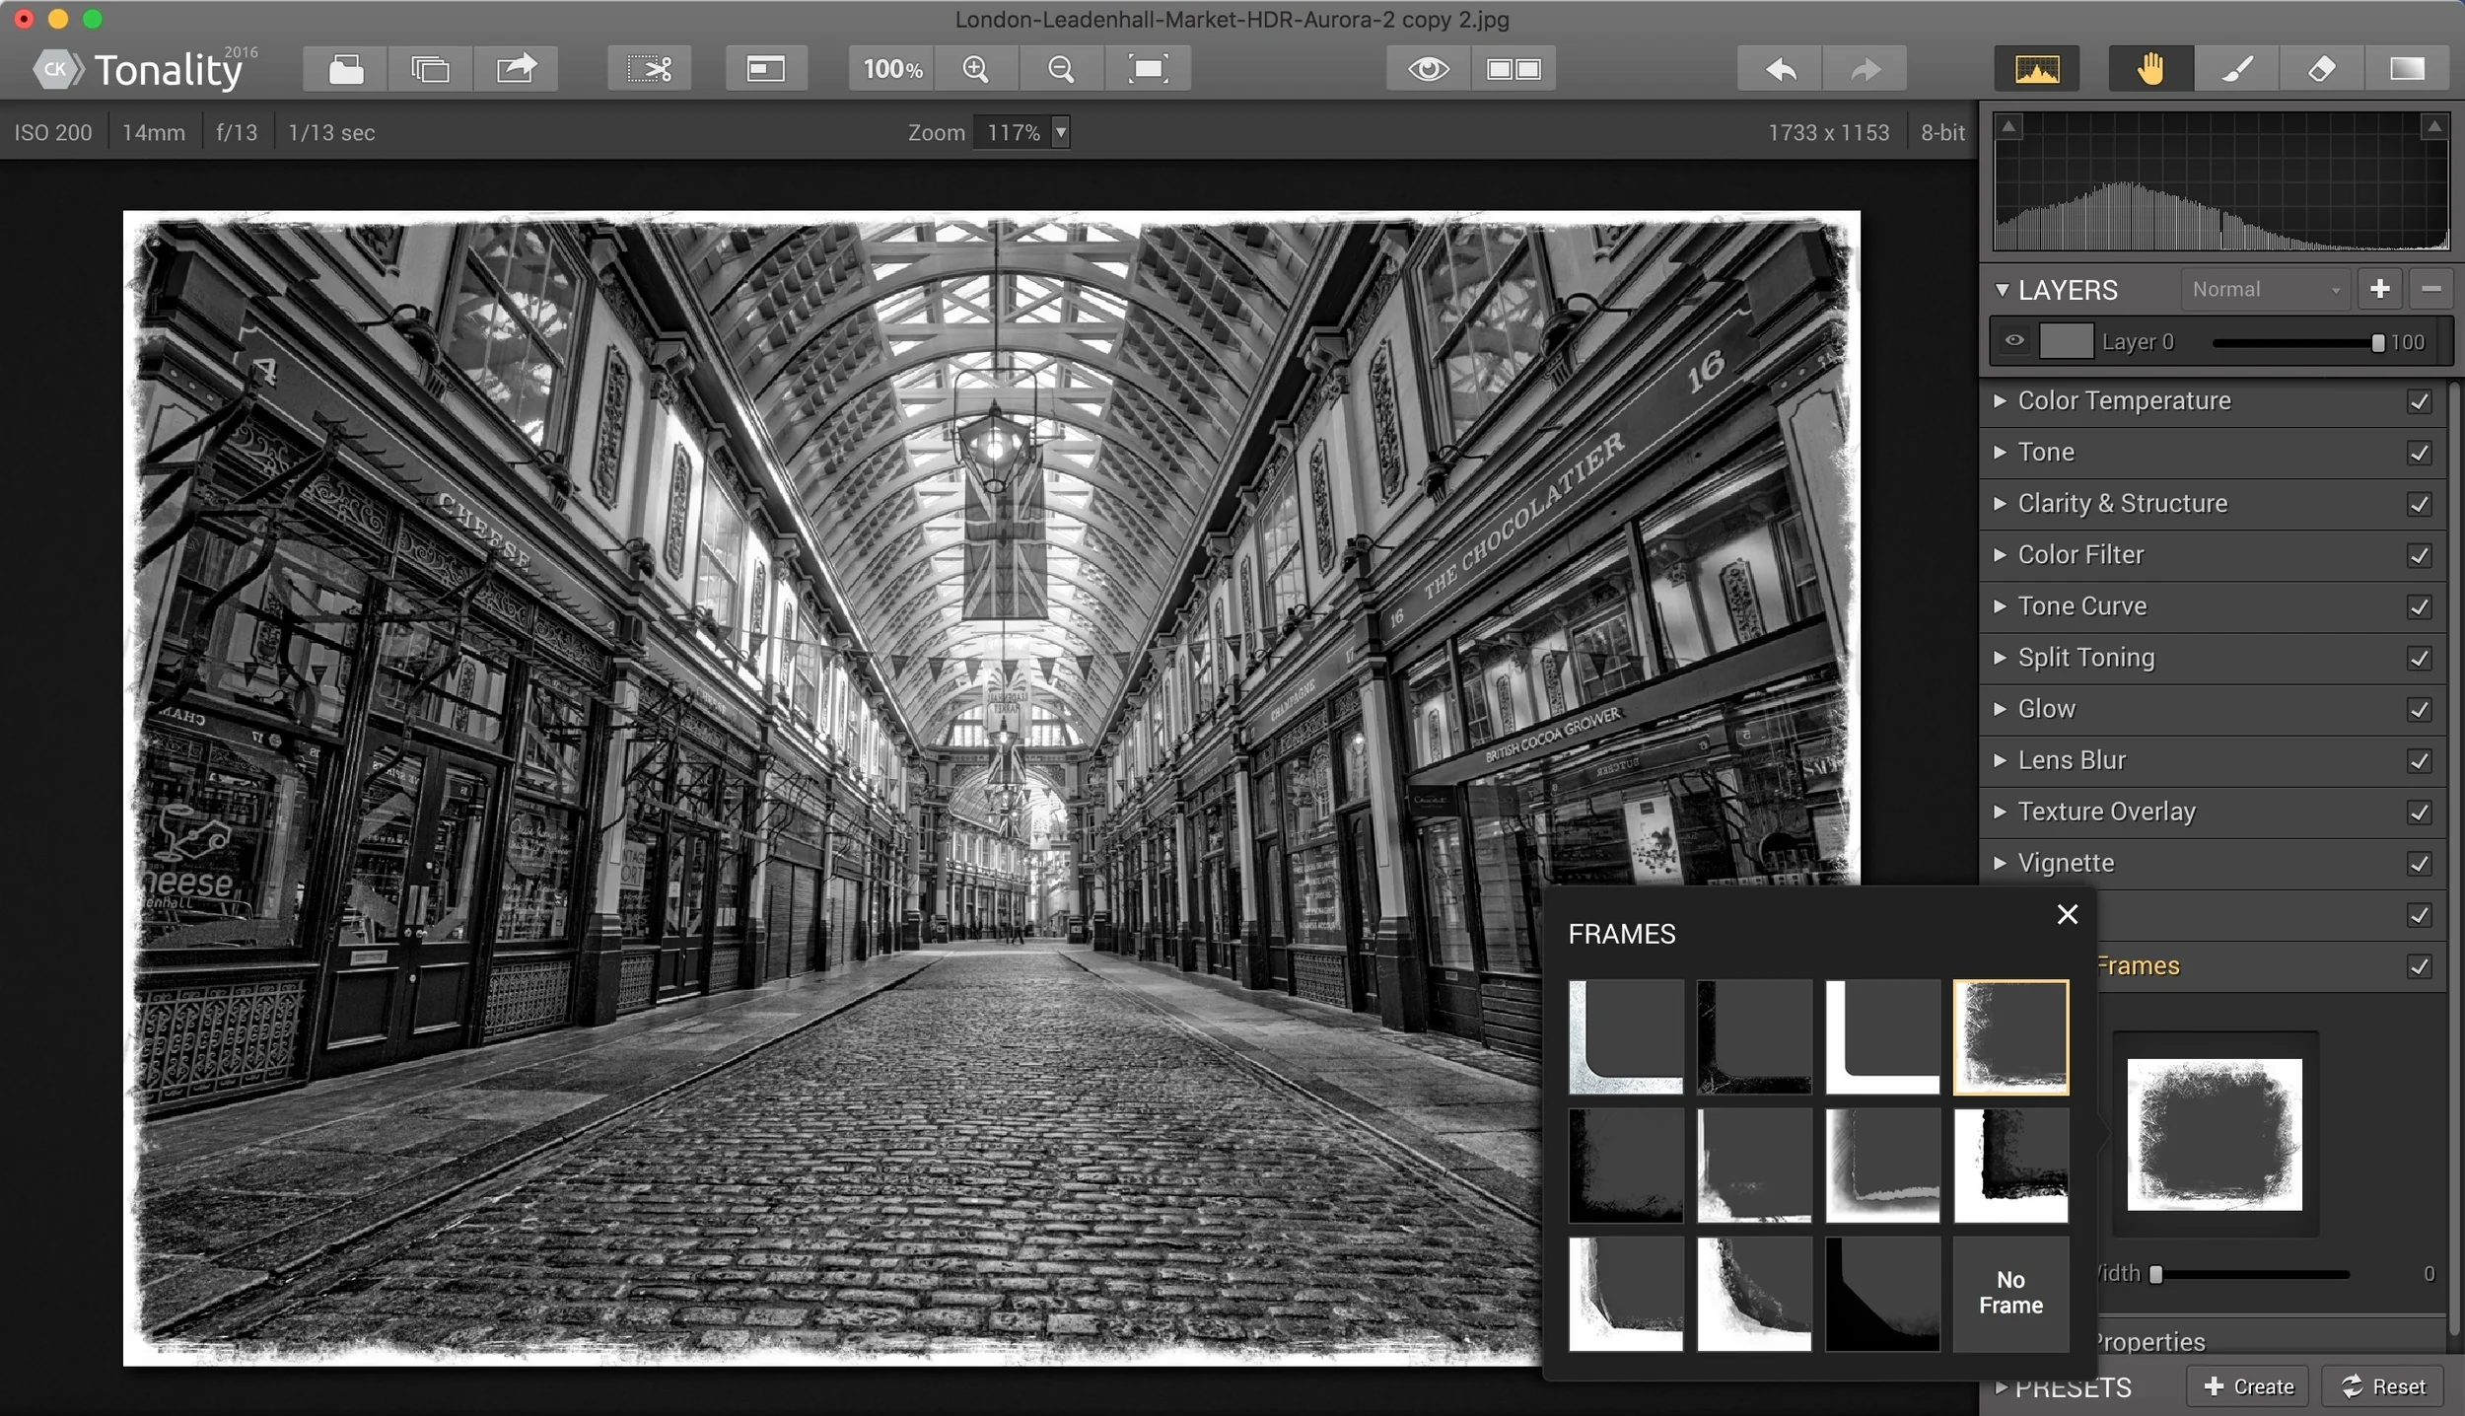This screenshot has width=2465, height=1416.
Task: Uncheck the Frames checkbox
Action: click(x=2419, y=966)
